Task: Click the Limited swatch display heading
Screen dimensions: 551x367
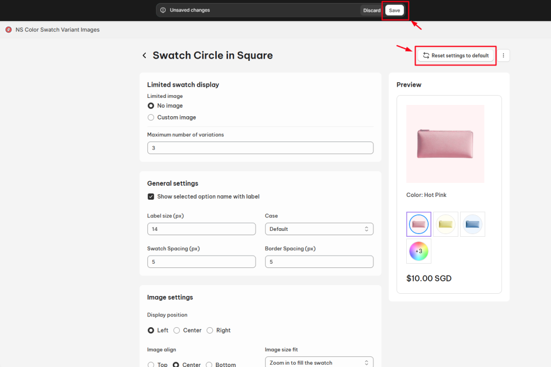Action: click(183, 84)
